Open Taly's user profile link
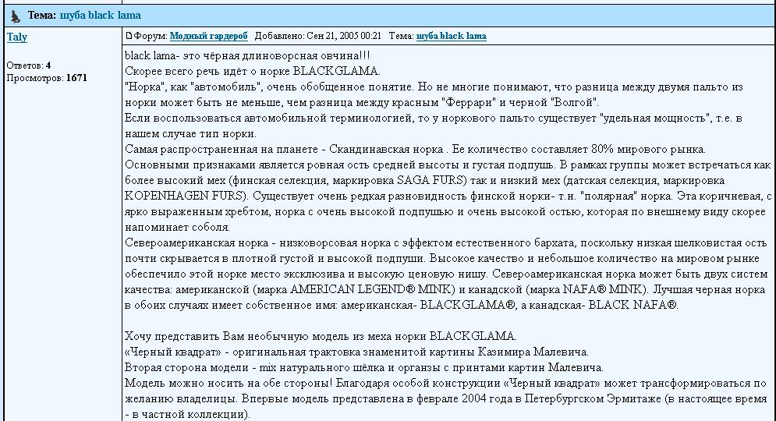 [17, 37]
